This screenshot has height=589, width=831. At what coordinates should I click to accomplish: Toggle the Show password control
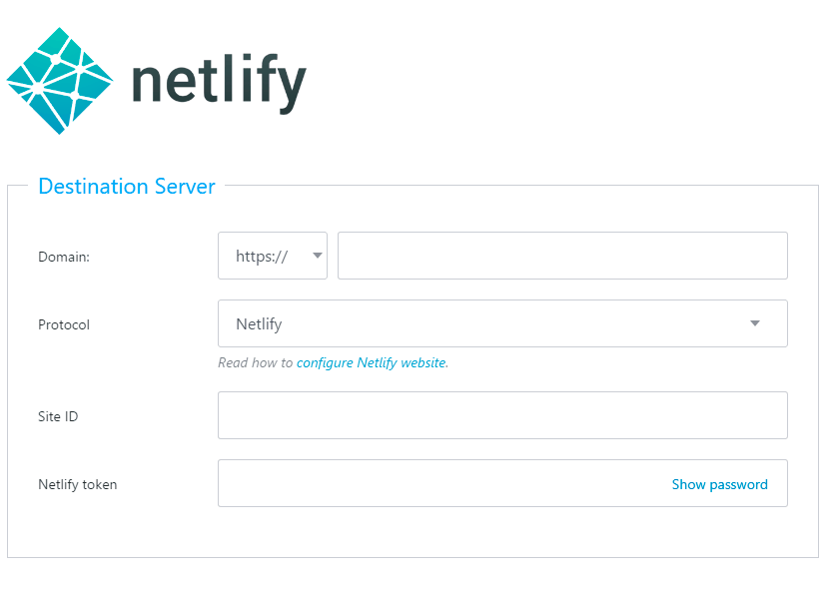point(720,484)
